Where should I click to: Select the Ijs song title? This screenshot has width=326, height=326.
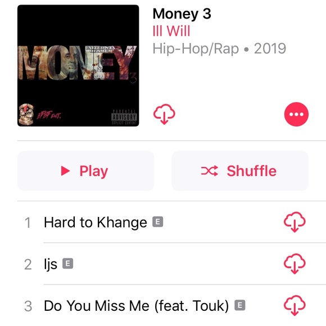(51, 264)
